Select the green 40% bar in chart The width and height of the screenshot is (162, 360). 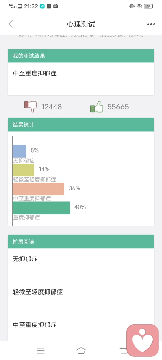click(x=42, y=208)
